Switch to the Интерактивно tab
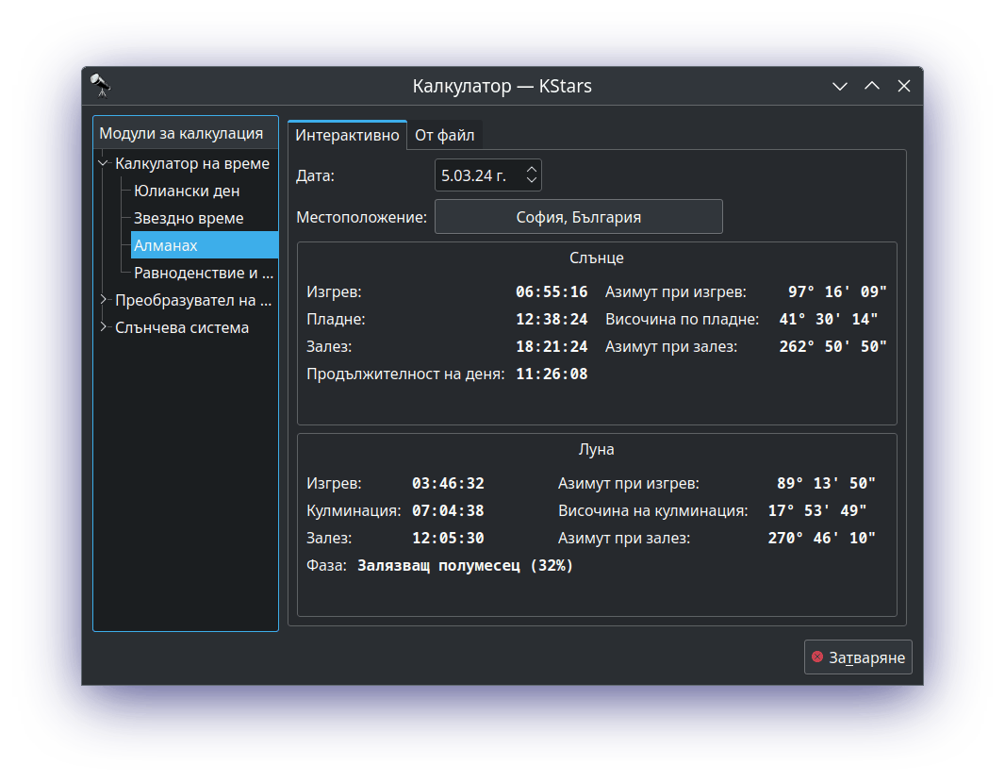Viewport: 1005px width, 782px height. point(347,135)
